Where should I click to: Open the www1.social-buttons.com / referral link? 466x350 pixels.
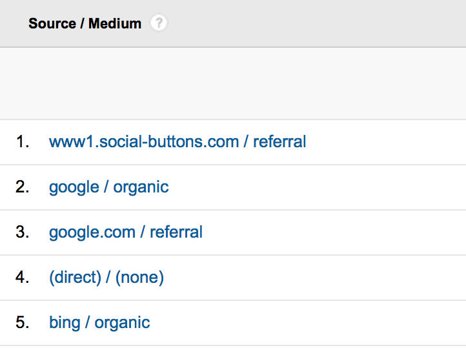tap(177, 141)
